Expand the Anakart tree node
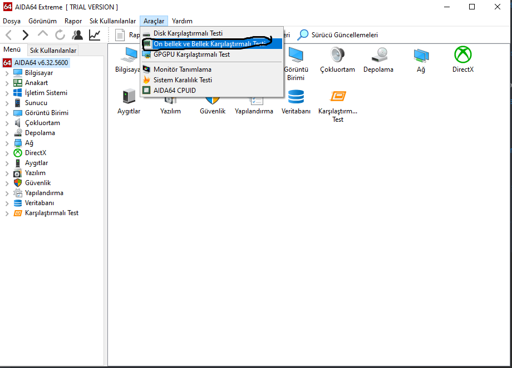Image resolution: width=512 pixels, height=368 pixels. click(x=7, y=83)
